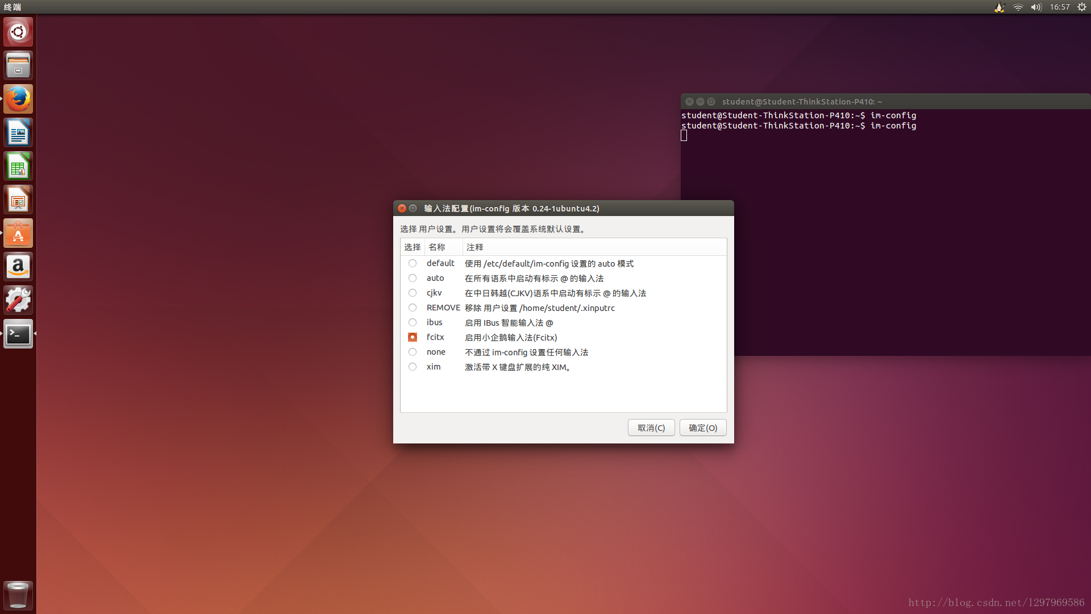The image size is (1091, 614).
Task: Select the xim radio option
Action: (413, 367)
